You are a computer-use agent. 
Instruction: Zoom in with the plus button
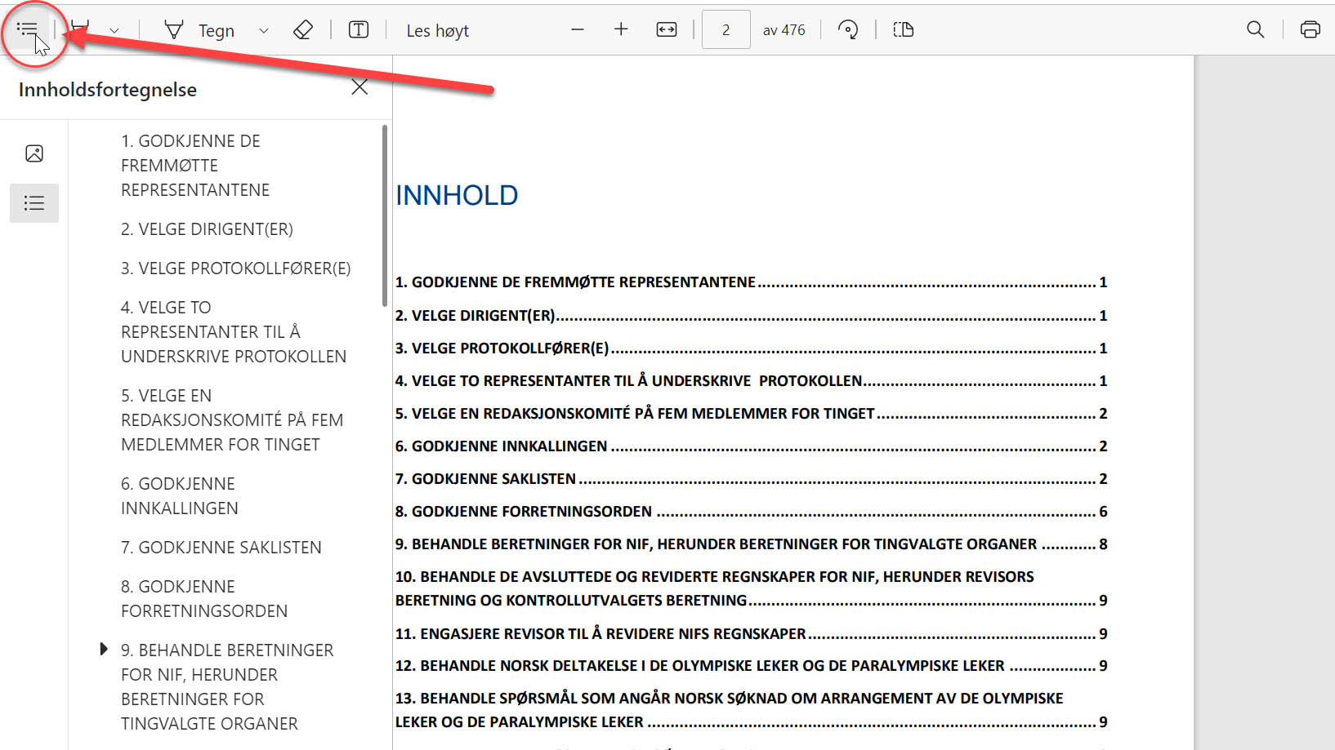[x=621, y=30]
